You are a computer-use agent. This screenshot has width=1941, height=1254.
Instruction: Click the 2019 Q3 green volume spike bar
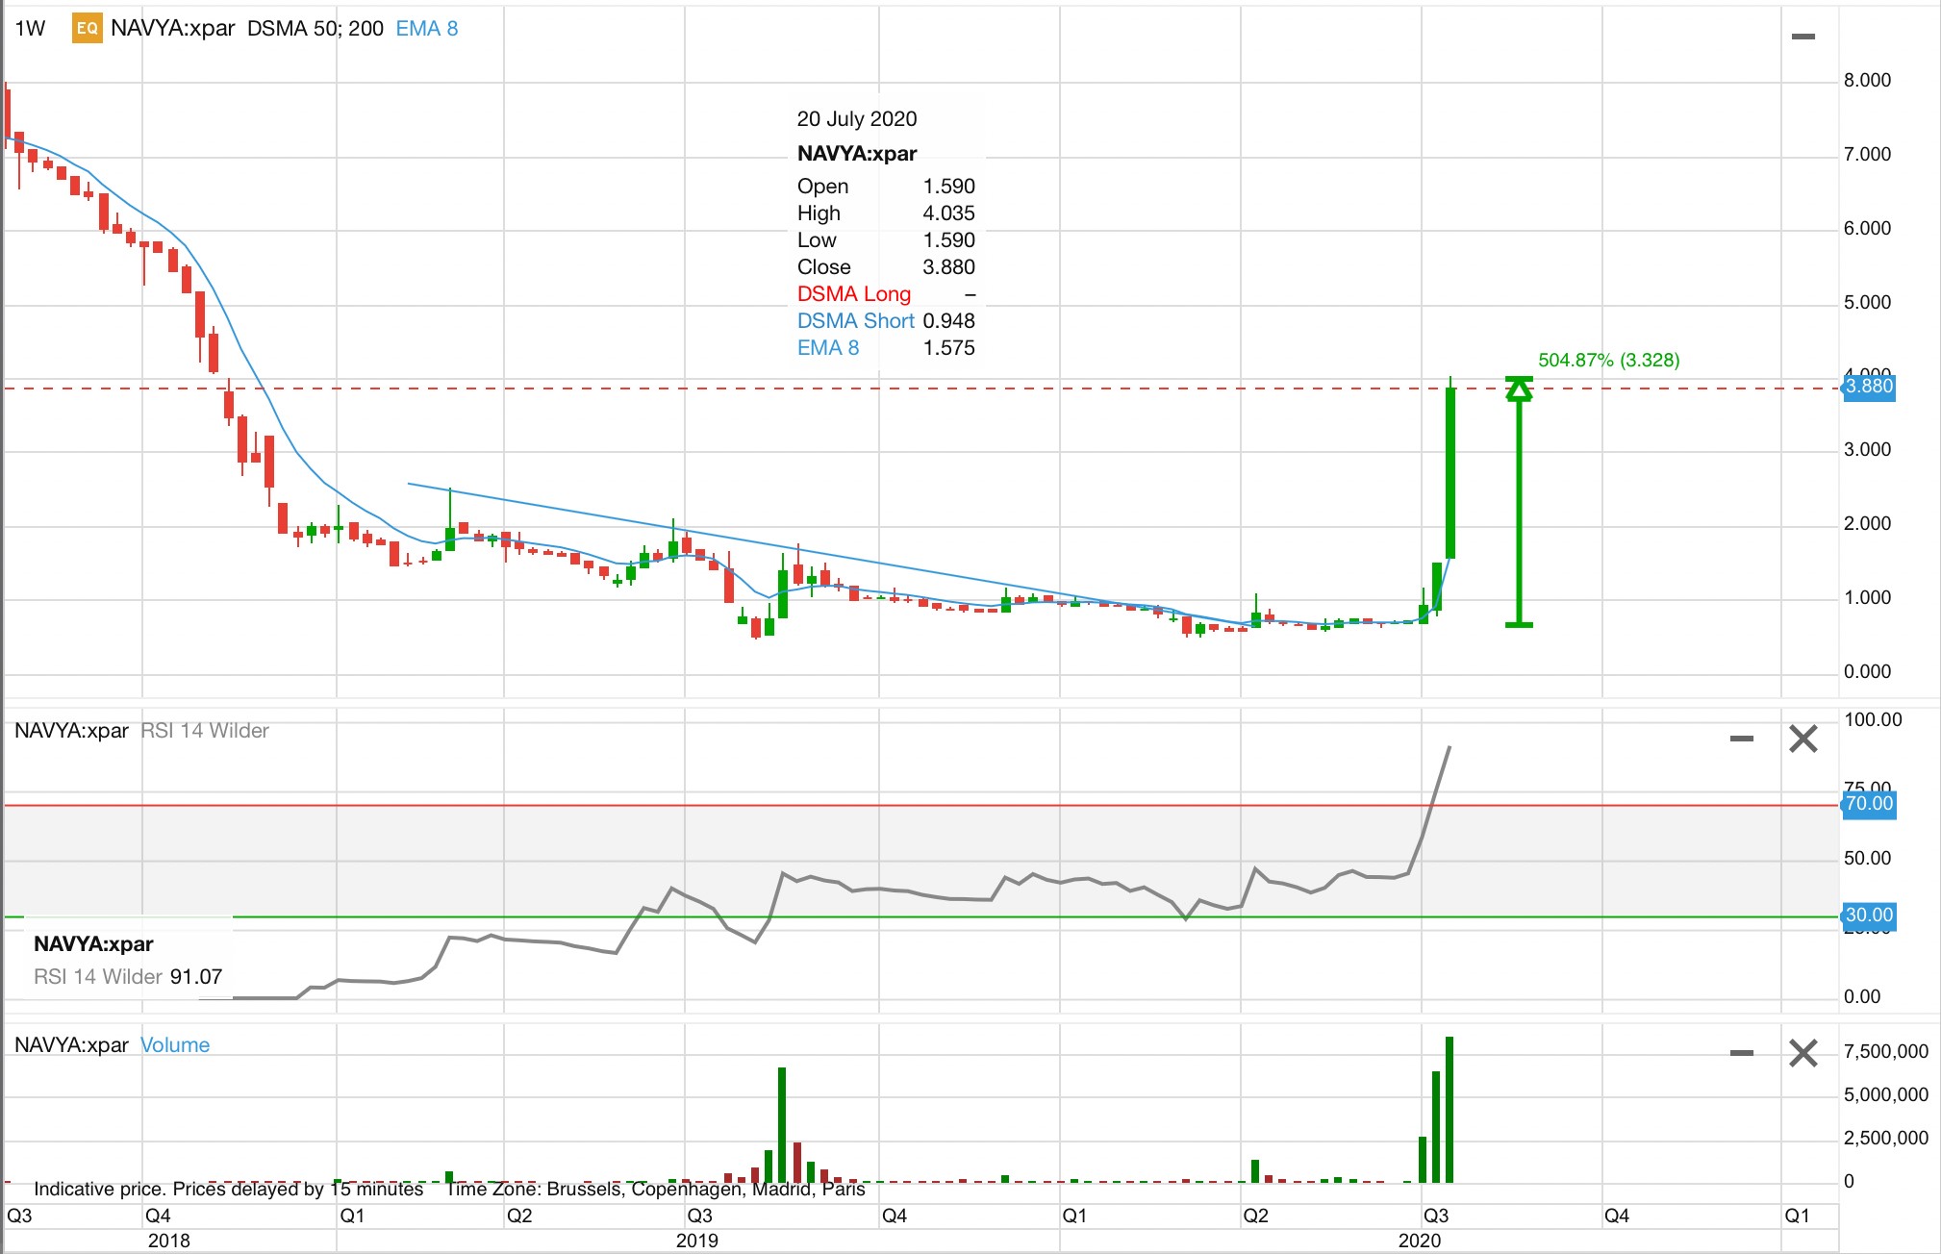tap(782, 1125)
